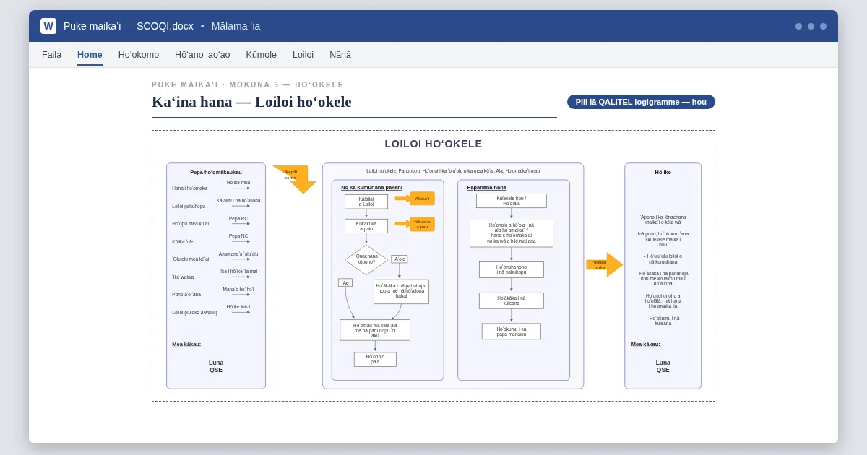This screenshot has height=455, width=867.
Task: Click the Word W app icon
Action: click(x=48, y=26)
